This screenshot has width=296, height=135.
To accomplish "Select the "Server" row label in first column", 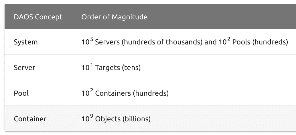I will 25,68.
